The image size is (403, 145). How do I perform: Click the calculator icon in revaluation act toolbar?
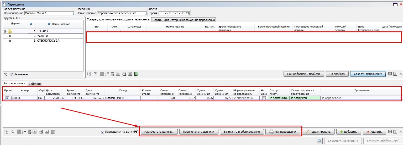pos(30,132)
